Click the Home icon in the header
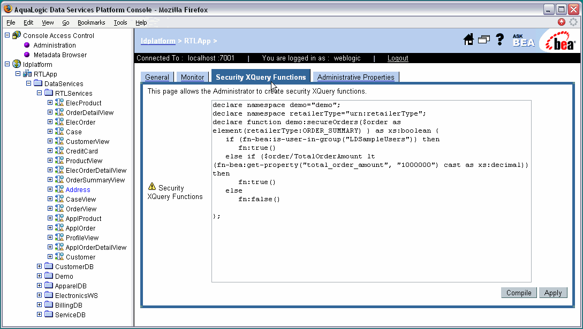This screenshot has width=583, height=329. point(468,40)
